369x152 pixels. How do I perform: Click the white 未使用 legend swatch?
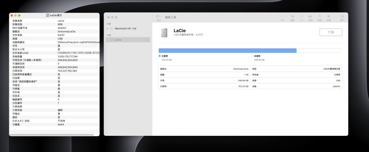(x=252, y=56)
